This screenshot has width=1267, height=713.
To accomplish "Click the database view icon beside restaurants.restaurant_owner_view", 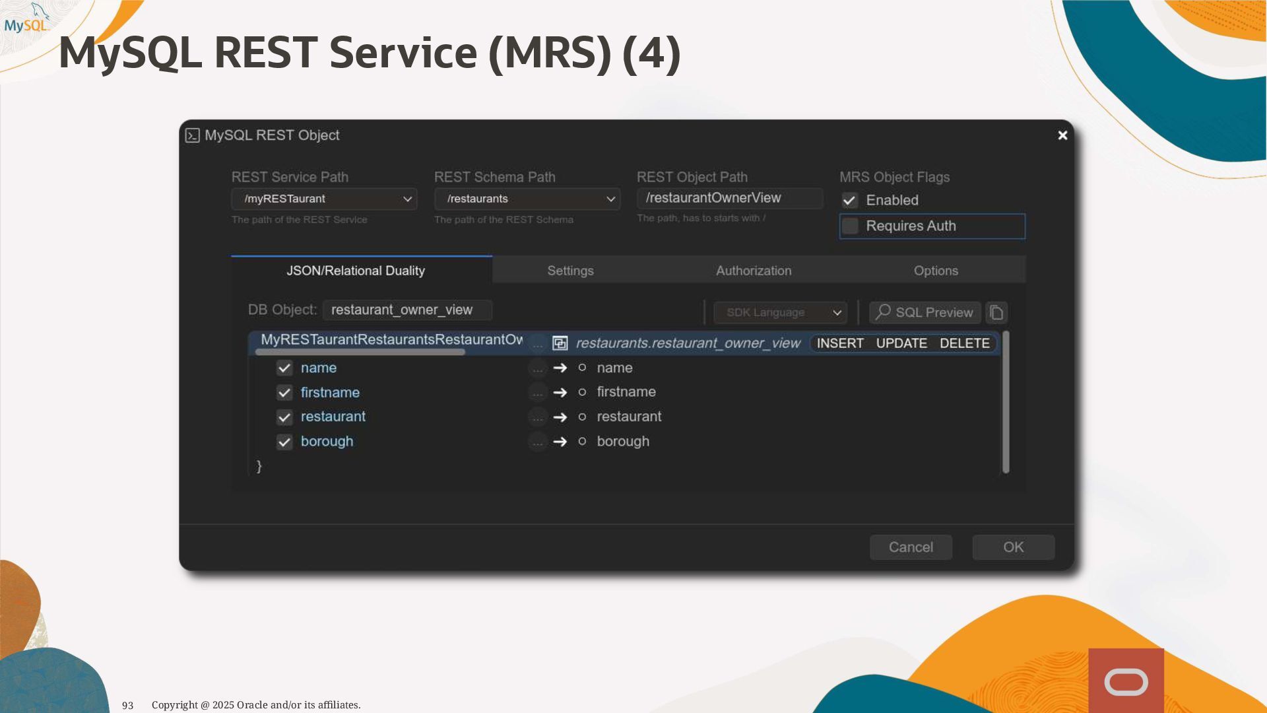I will [560, 343].
